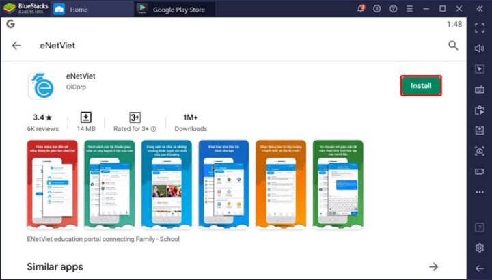
Task: Open BlueStacks settings gear icon
Action: 480,247
